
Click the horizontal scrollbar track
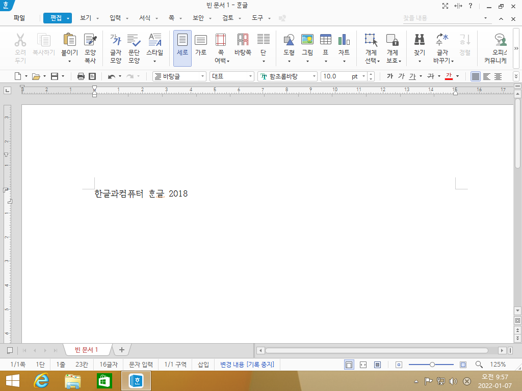coord(377,350)
